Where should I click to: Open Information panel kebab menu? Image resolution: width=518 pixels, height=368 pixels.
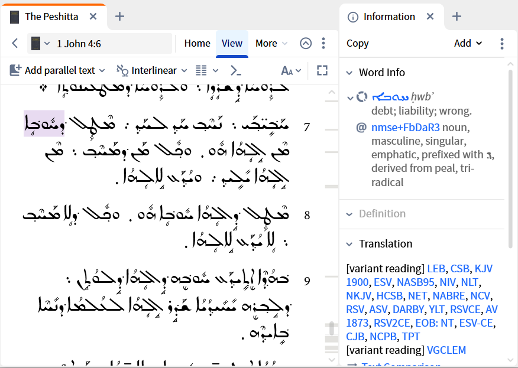tap(502, 44)
